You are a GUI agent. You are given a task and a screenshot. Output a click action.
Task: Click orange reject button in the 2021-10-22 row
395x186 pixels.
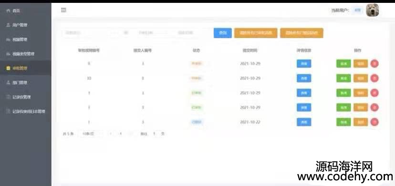(361, 122)
